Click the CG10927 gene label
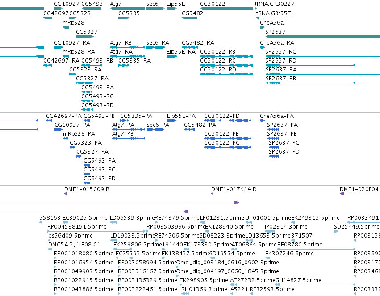 [x=67, y=4]
